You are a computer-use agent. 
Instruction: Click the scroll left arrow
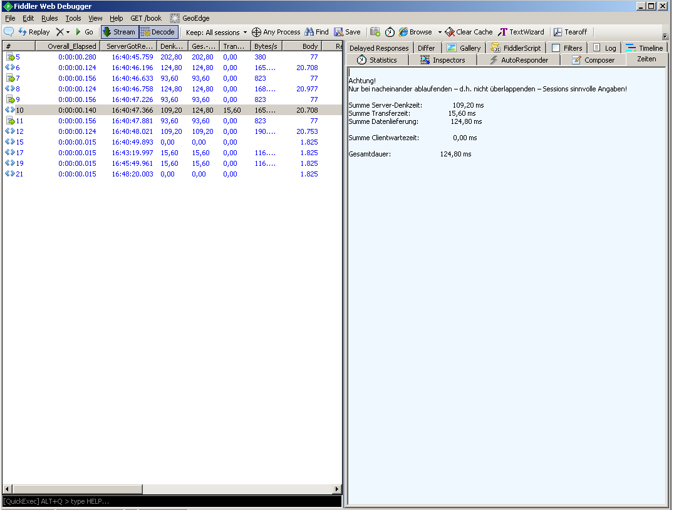point(7,489)
